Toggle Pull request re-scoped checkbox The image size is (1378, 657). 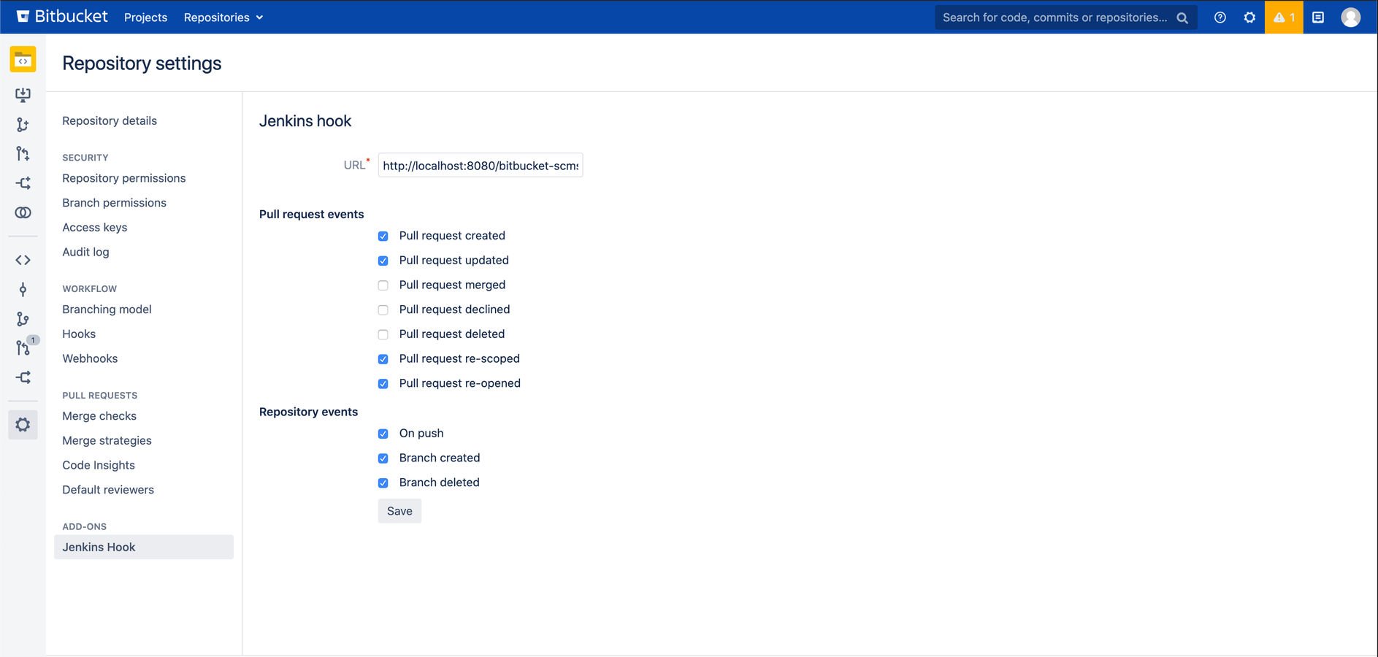coord(383,359)
